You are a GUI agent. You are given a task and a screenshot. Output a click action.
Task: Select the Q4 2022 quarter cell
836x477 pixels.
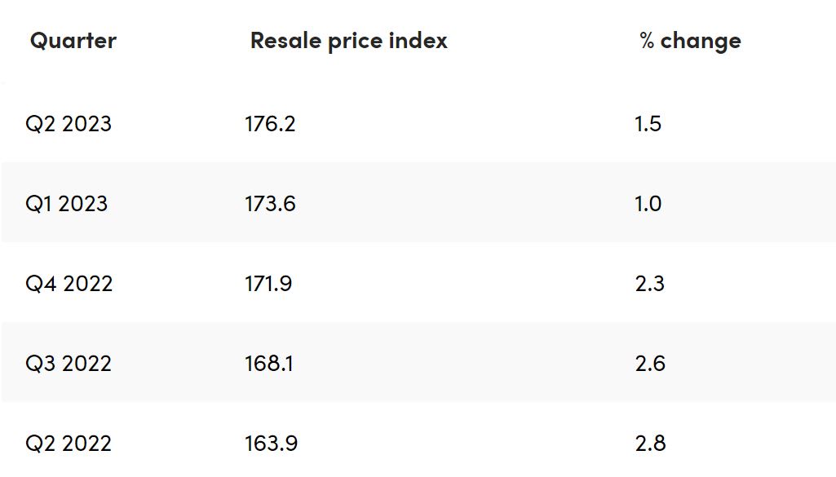pyautogui.click(x=69, y=284)
